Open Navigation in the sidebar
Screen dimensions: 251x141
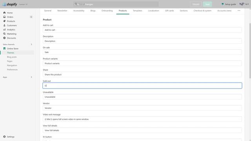point(12,65)
